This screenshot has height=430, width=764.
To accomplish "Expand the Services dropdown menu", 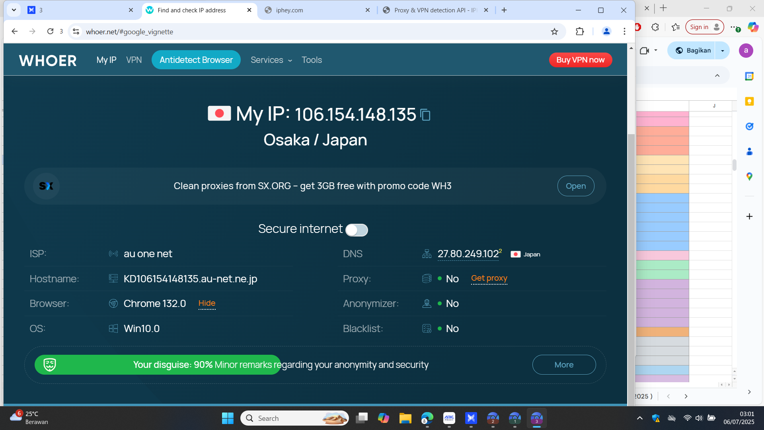I will pos(271,60).
